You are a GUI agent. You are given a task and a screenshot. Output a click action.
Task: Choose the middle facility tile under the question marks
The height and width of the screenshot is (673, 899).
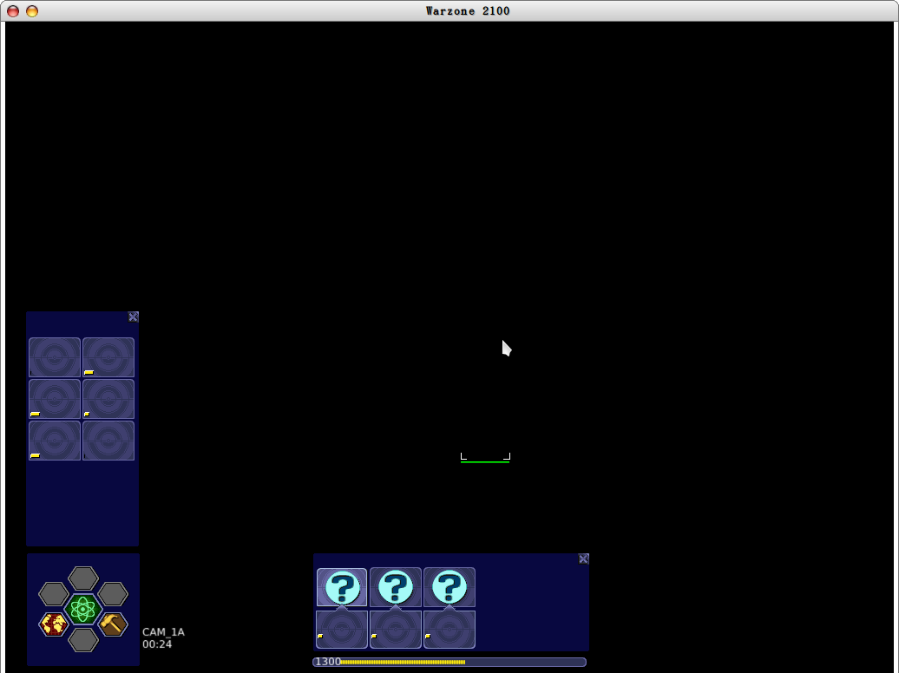click(396, 630)
